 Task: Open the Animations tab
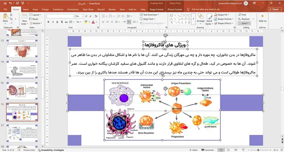(73, 9)
